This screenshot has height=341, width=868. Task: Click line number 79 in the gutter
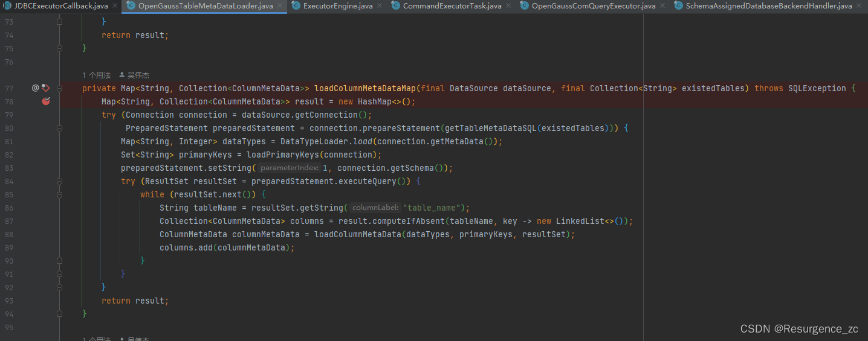[8, 115]
